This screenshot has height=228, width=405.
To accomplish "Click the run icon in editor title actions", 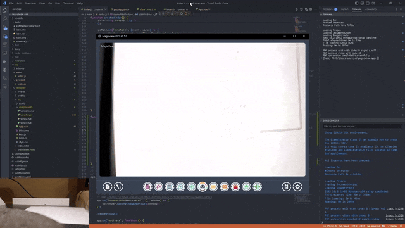I will [297, 9].
